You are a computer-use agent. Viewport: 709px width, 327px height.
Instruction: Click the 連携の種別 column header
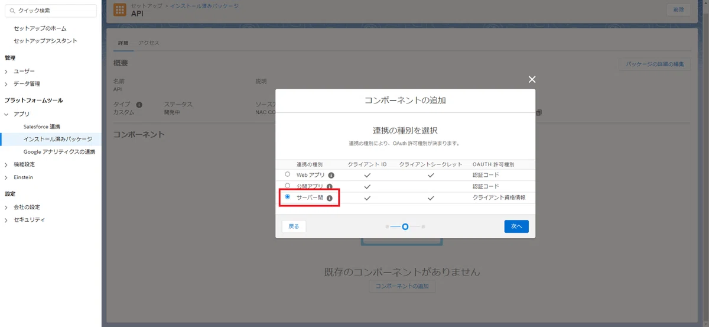[x=310, y=164]
